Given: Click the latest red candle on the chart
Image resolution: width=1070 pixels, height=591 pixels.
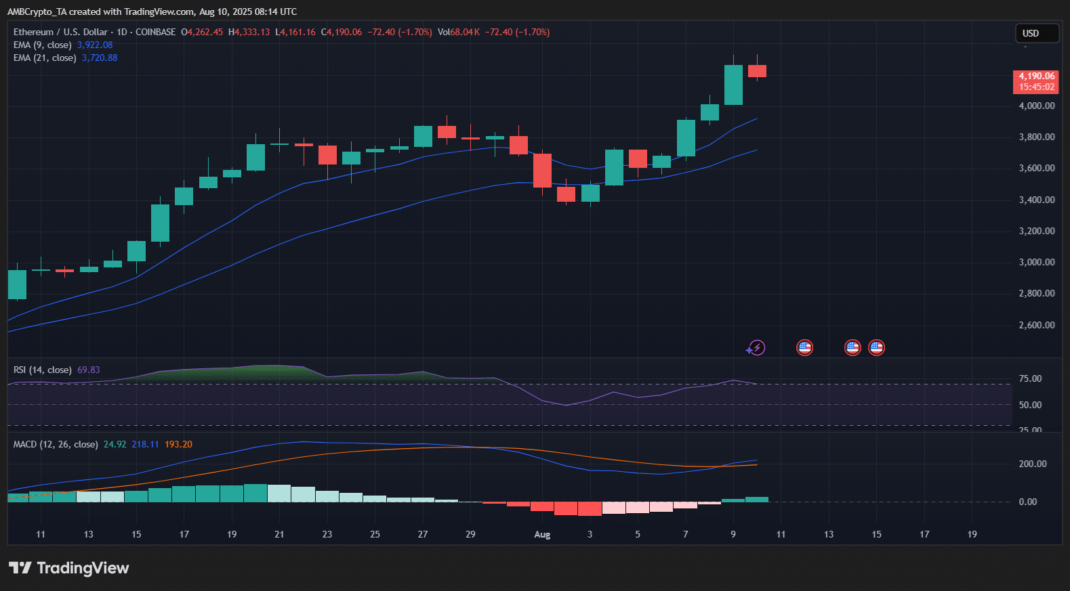Looking at the screenshot, I should (x=757, y=71).
